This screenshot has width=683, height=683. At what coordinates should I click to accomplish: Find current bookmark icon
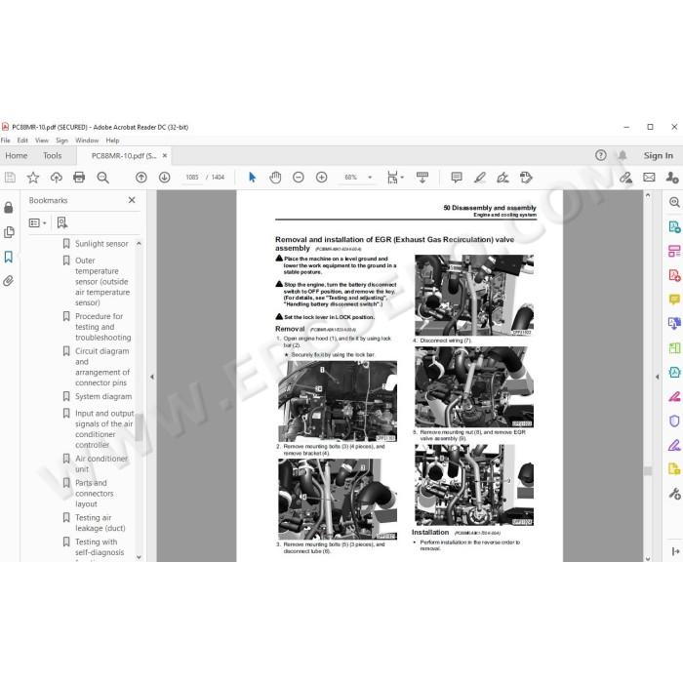coord(62,223)
